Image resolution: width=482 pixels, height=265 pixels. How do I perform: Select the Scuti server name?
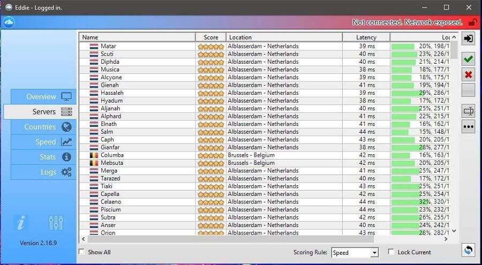(107, 54)
